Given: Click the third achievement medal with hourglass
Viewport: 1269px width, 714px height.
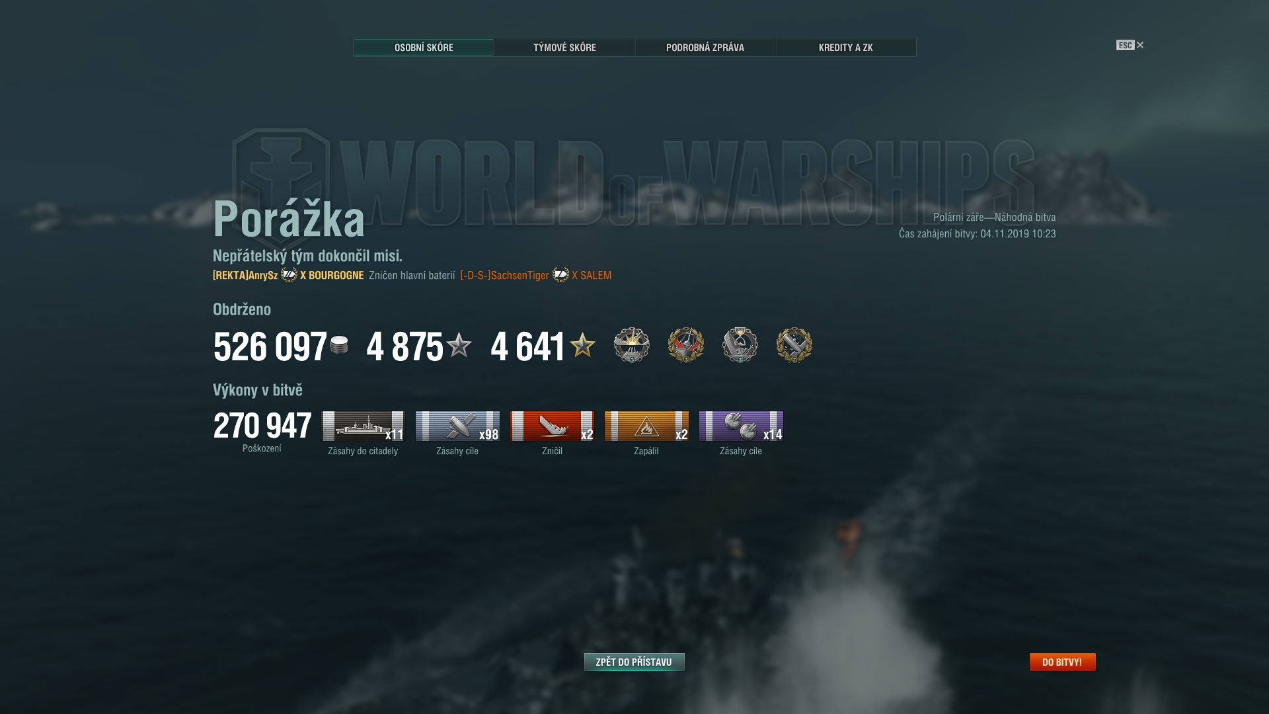Looking at the screenshot, I should (740, 344).
